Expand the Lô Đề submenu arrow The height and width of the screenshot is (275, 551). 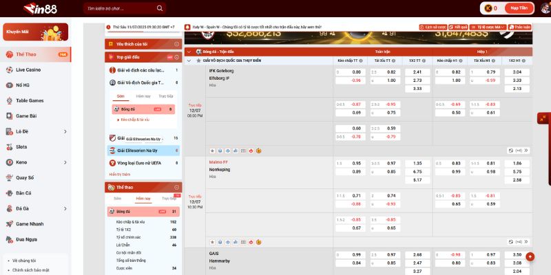[x=65, y=131]
